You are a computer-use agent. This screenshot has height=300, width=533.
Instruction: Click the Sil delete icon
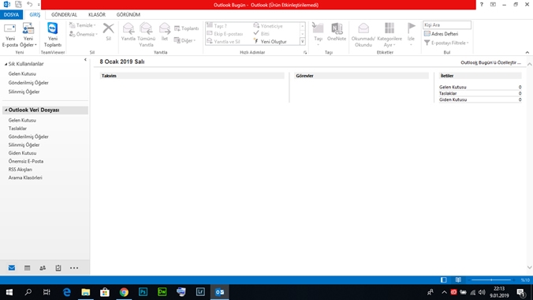(x=109, y=32)
